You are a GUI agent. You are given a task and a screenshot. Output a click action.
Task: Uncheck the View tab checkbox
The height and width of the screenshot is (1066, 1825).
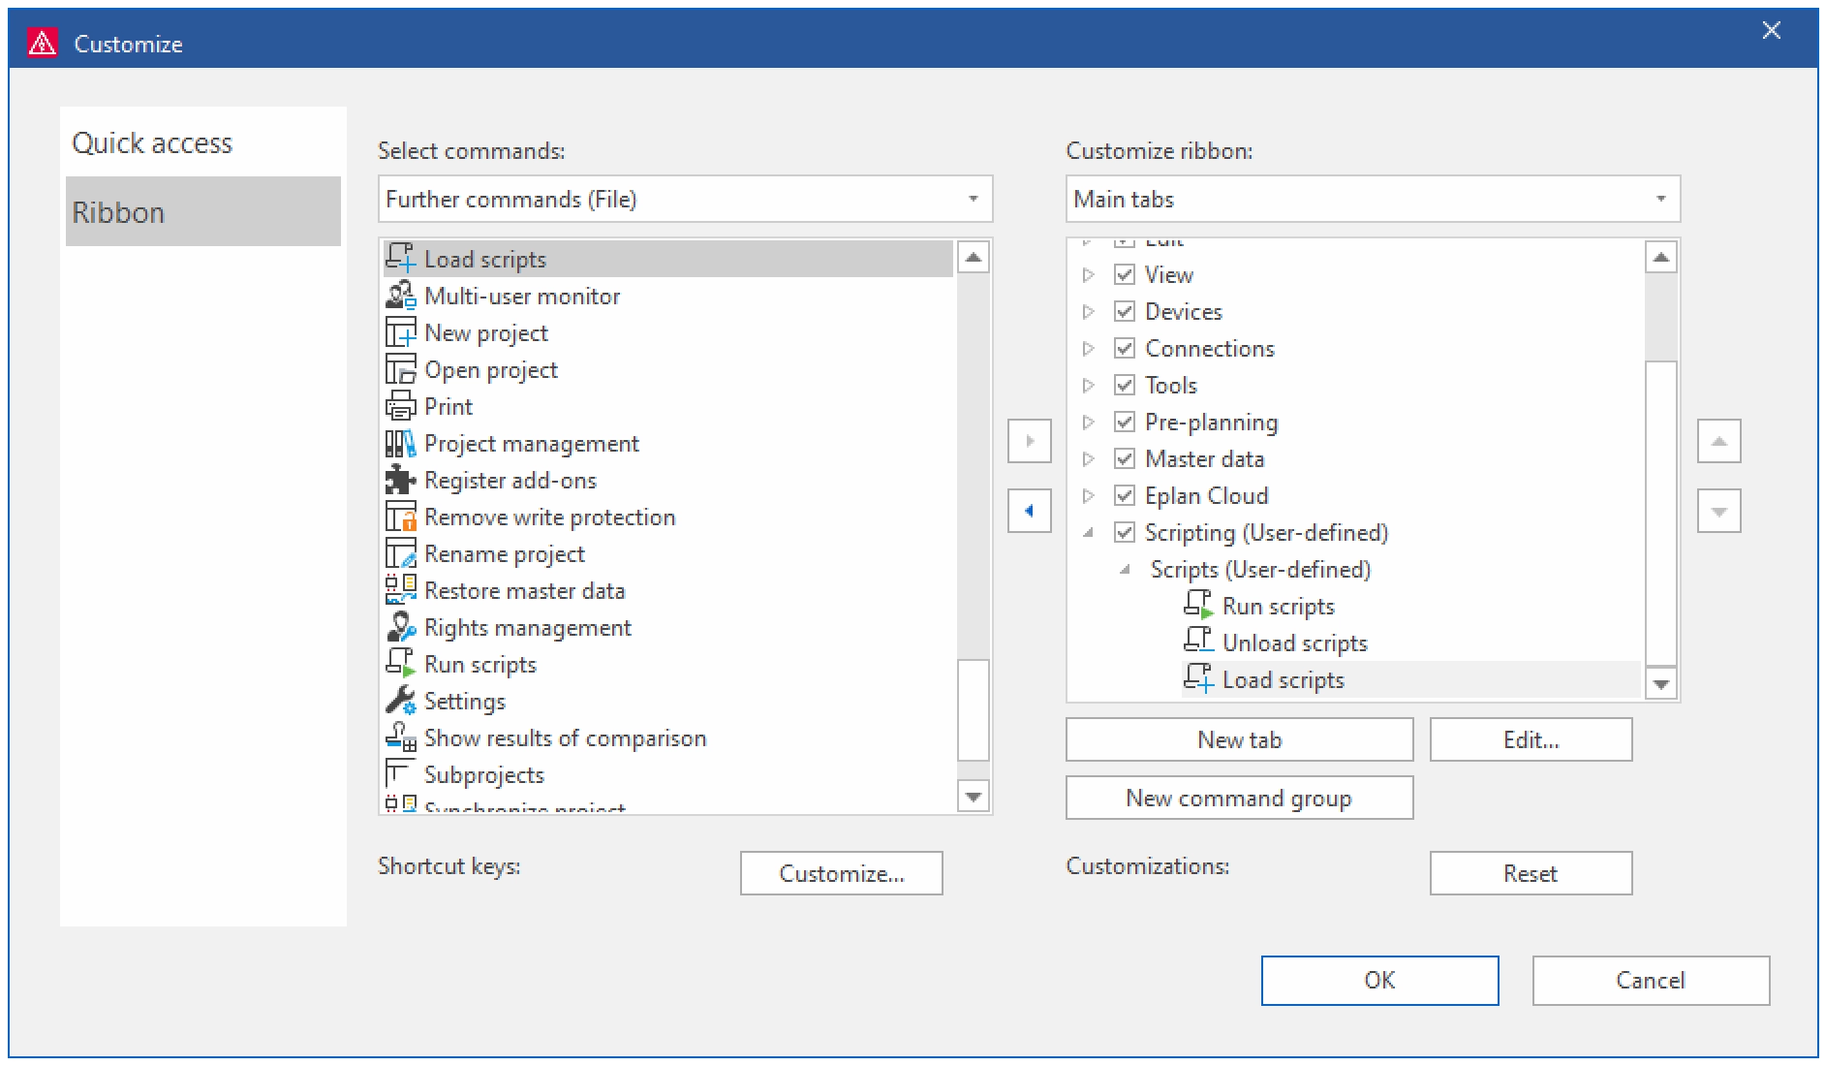click(1124, 274)
